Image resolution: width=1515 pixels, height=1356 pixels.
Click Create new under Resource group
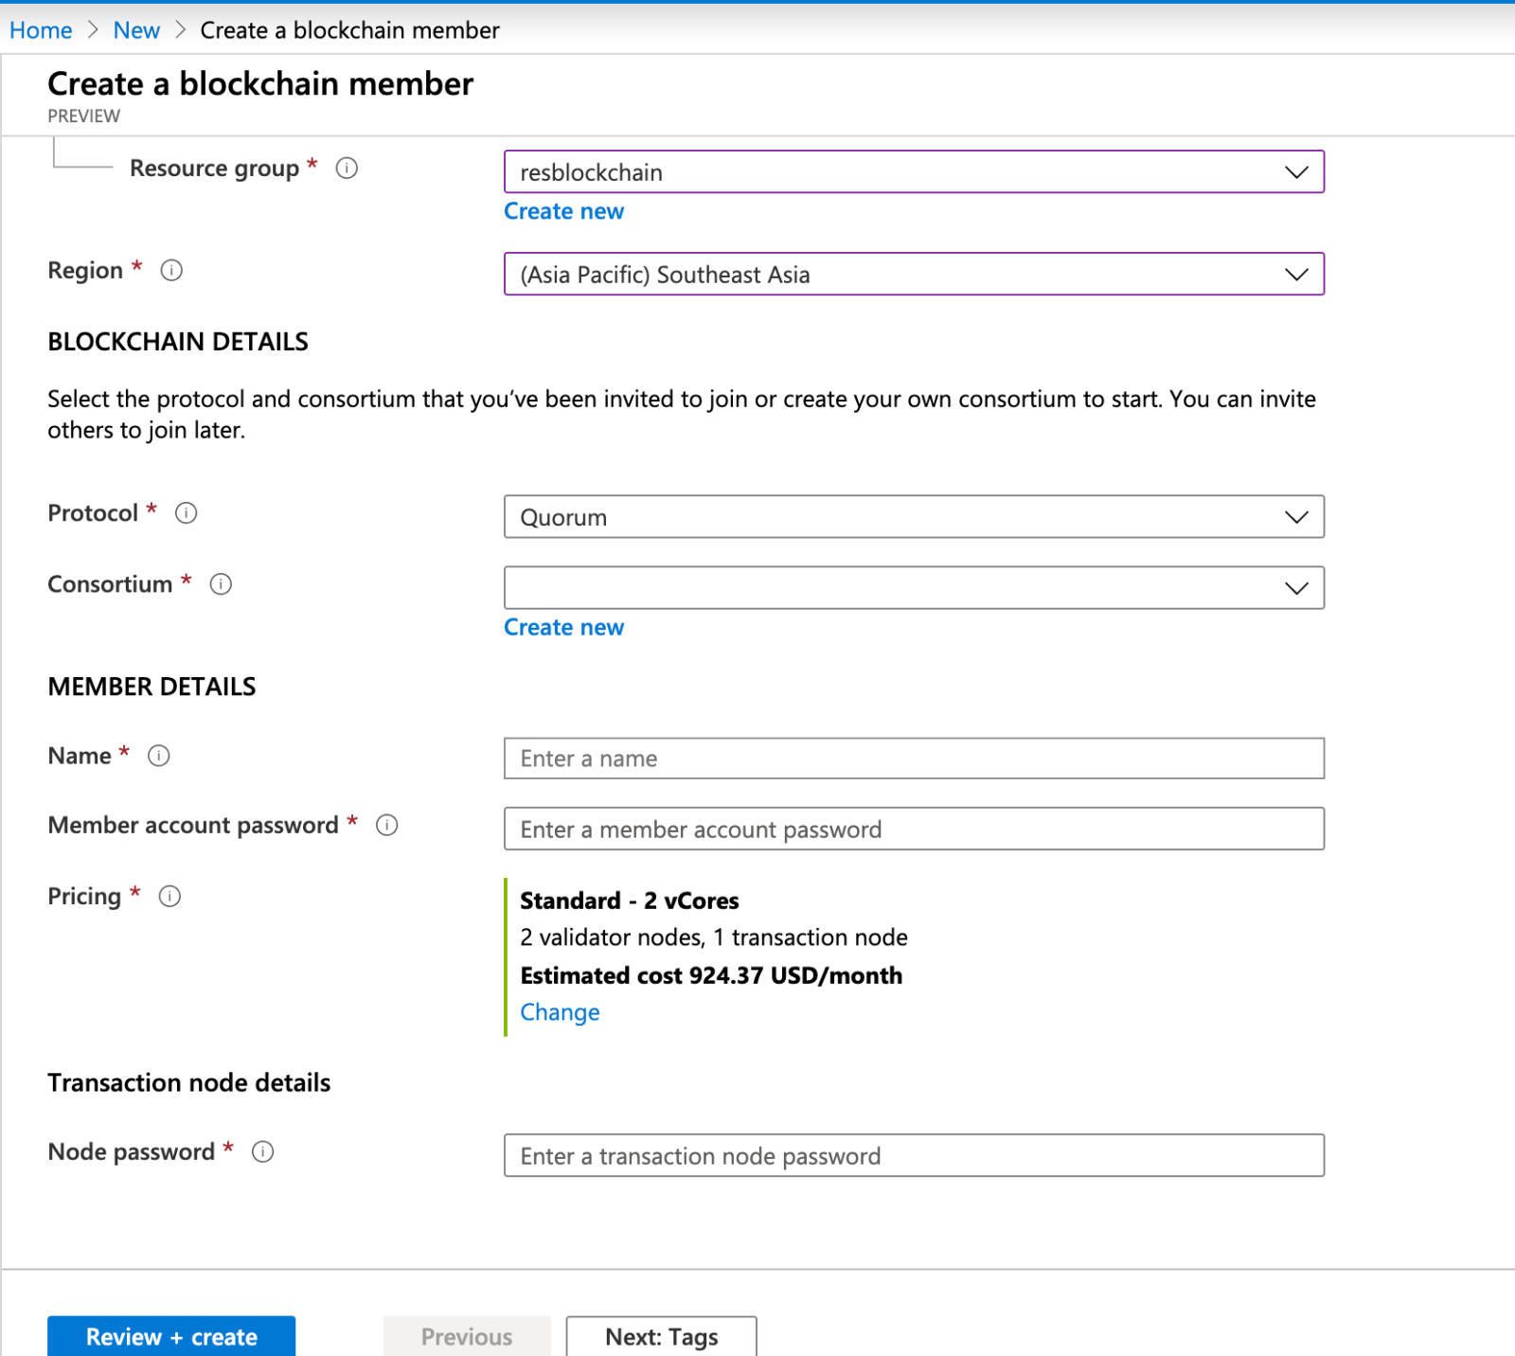coord(563,210)
